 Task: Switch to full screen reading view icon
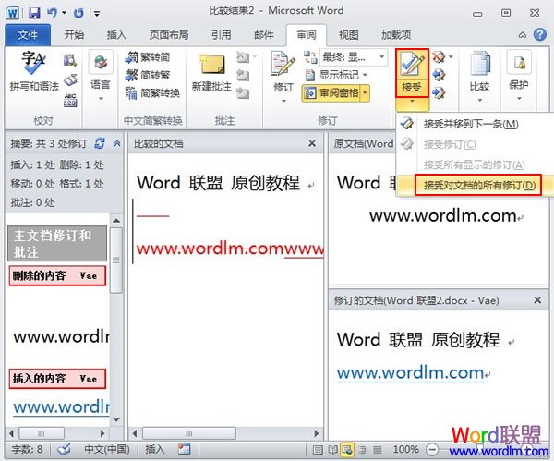click(x=332, y=450)
